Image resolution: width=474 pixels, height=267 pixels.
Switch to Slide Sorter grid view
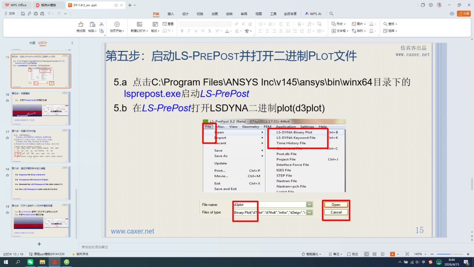(374, 254)
